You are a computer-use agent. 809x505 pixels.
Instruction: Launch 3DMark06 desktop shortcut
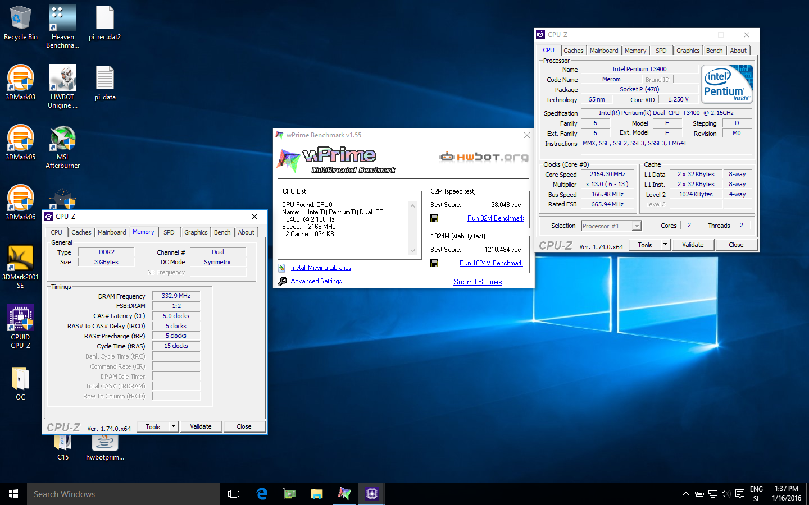pos(20,203)
